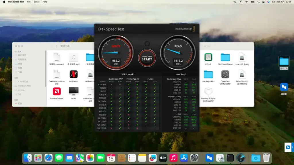Open Control Center in menu bar
Screen dimensions: 294x165
pyautogui.click(x=264, y=2)
